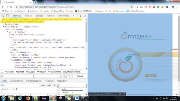The height and width of the screenshot is (101, 180).
Task: Open the Event Listeners pane
Action: tap(16, 81)
